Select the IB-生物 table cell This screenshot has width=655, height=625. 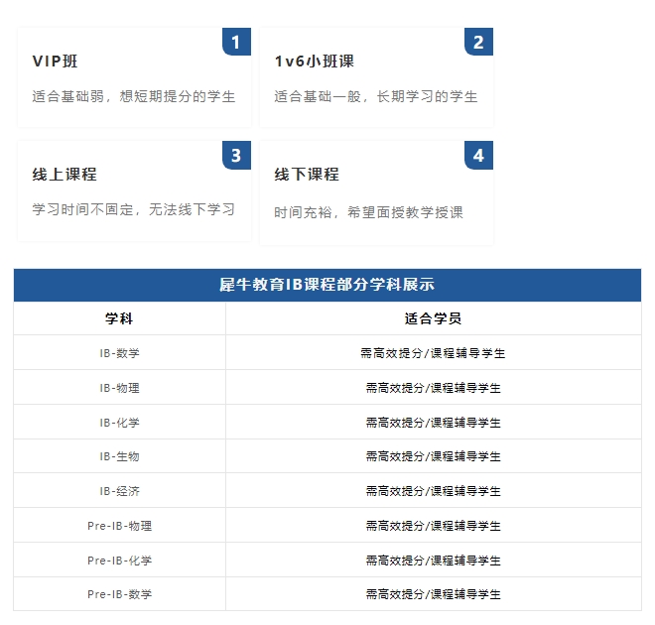119,456
